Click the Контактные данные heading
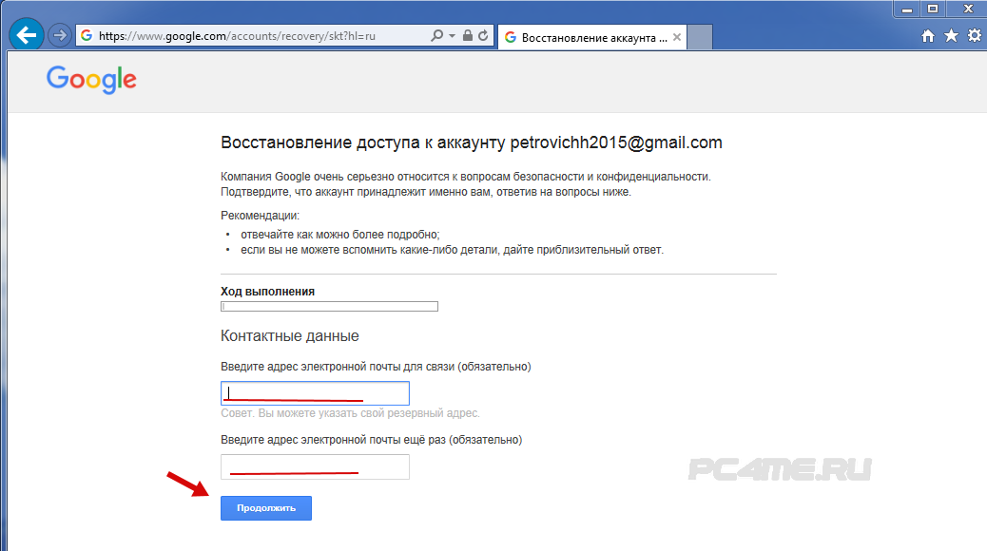987x551 pixels. [x=290, y=336]
